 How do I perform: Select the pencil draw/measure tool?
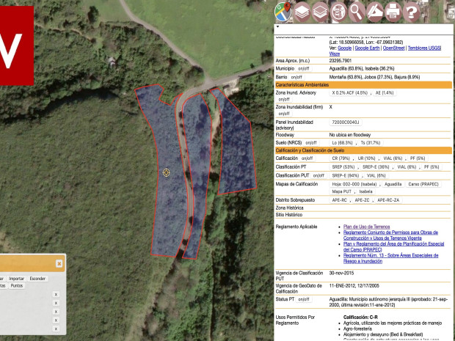374,11
